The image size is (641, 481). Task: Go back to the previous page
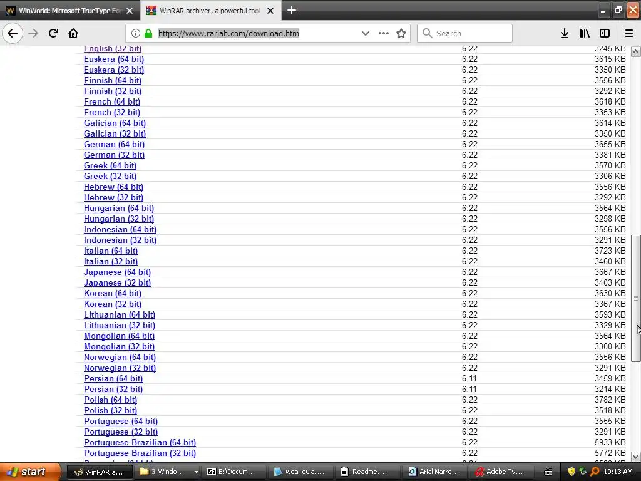point(13,33)
